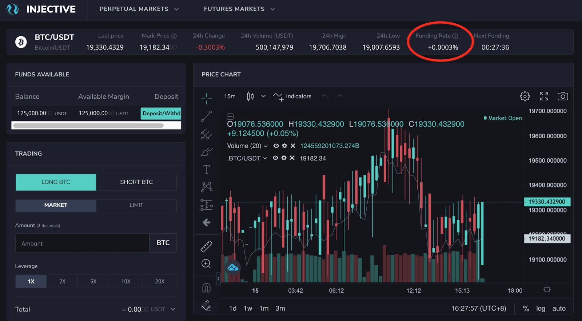Screen dimensions: 582x321
Task: Toggle log scale on price axis
Action: point(540,309)
